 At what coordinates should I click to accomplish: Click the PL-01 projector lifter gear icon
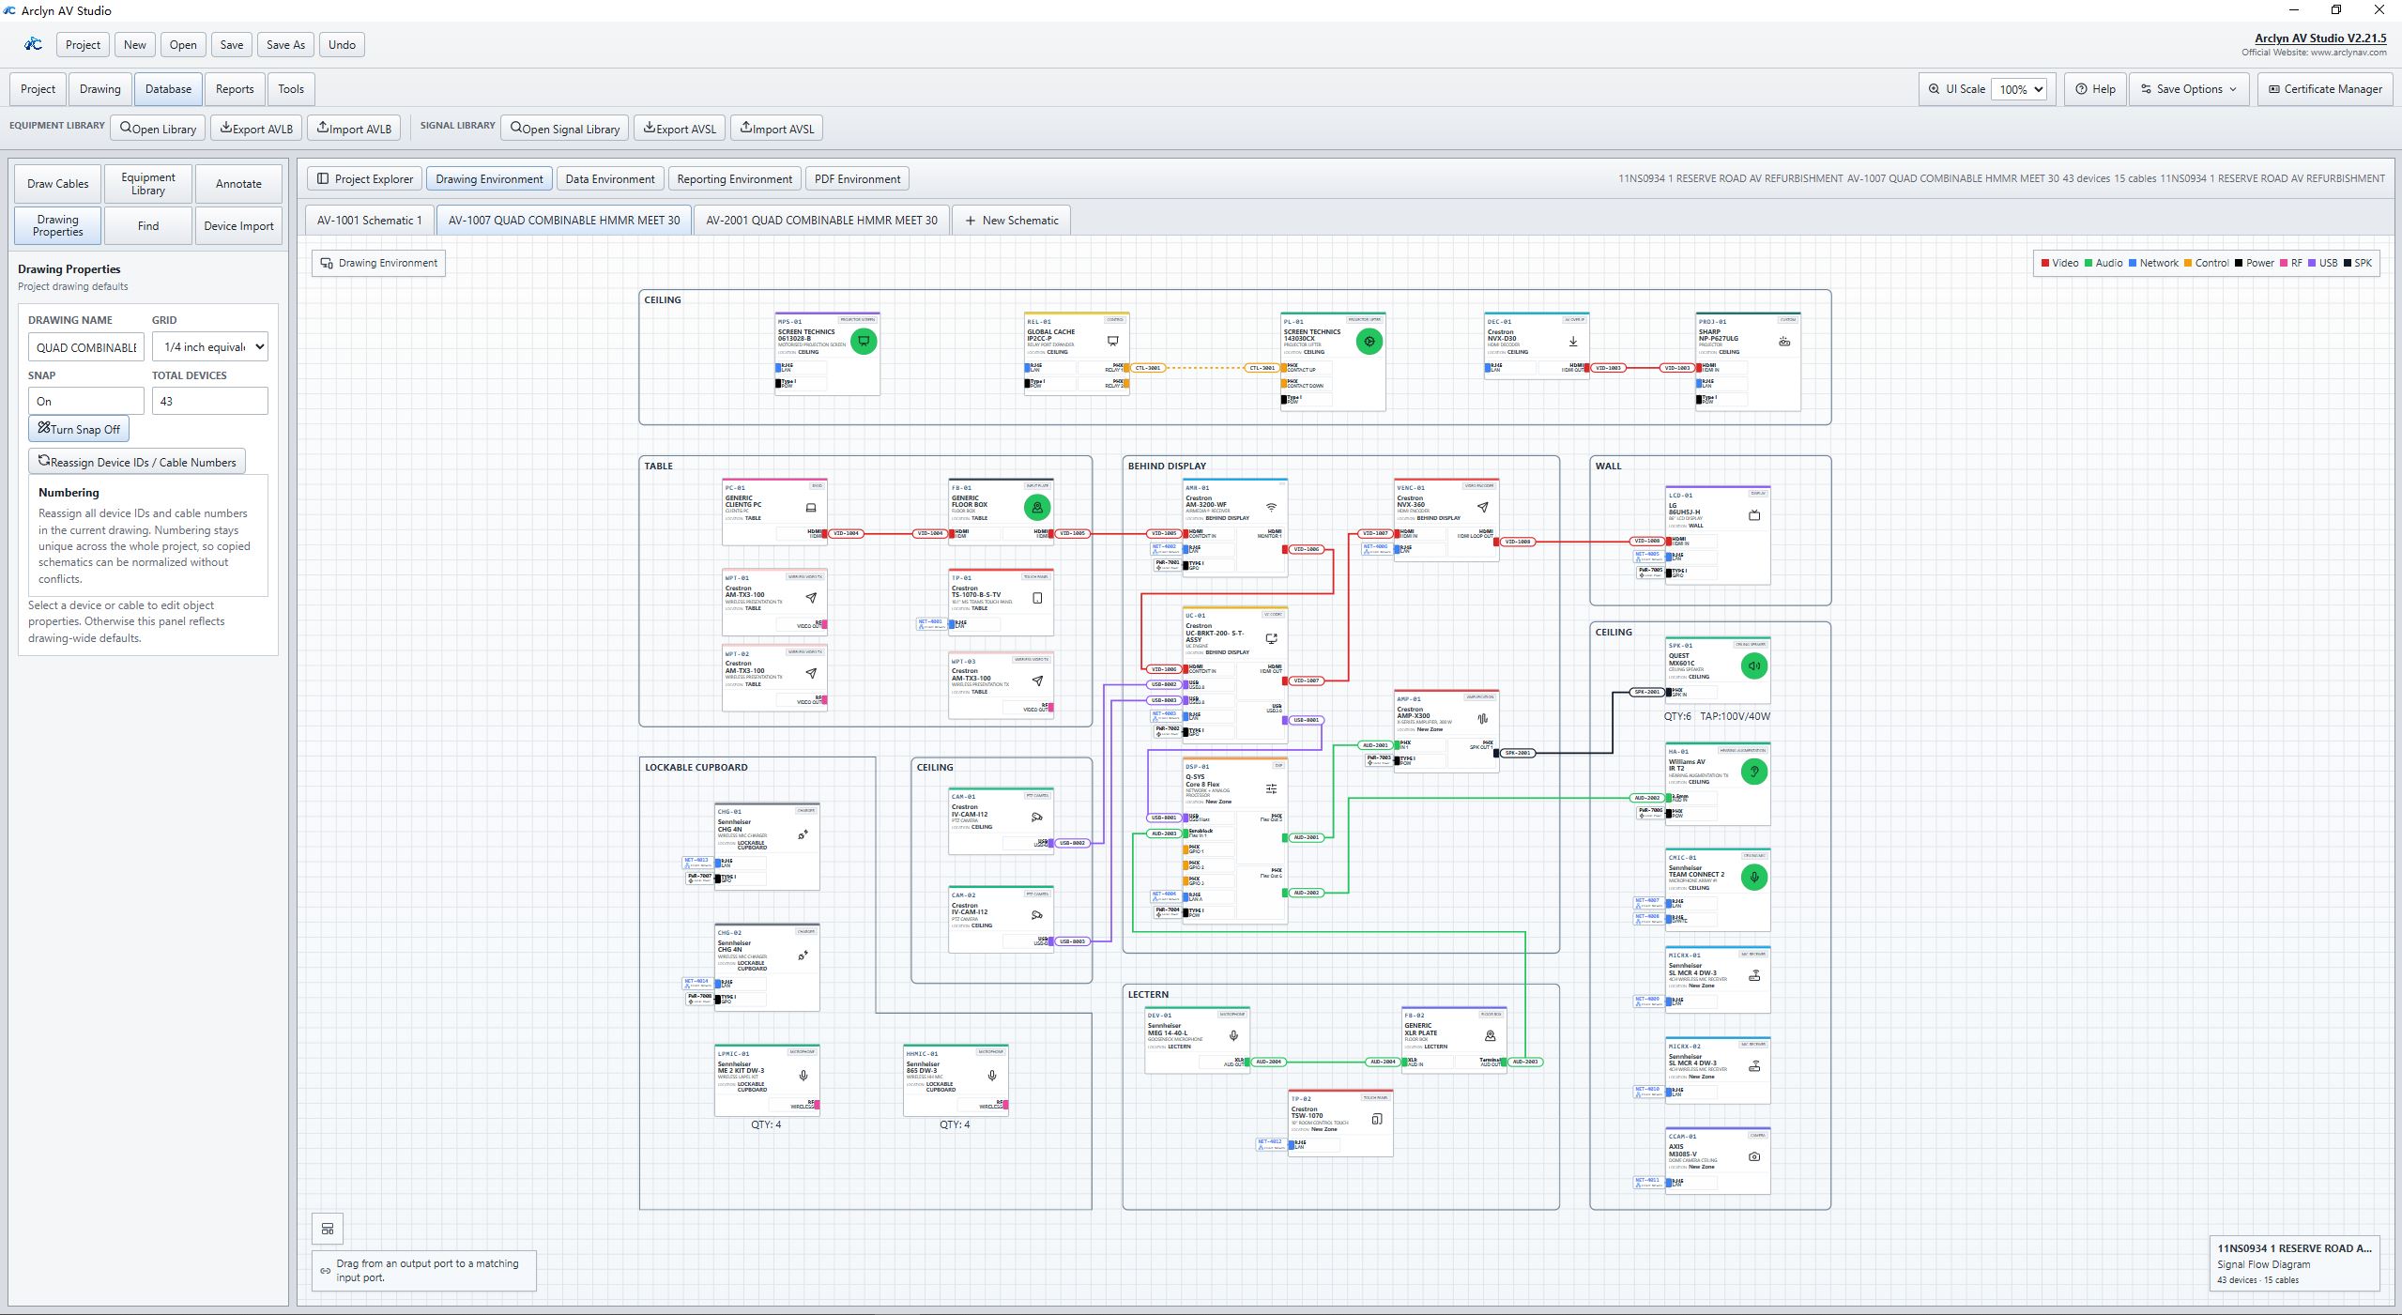coord(1369,342)
